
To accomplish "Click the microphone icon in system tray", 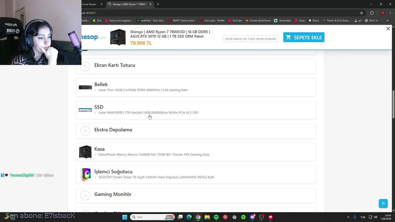I will tap(355, 217).
